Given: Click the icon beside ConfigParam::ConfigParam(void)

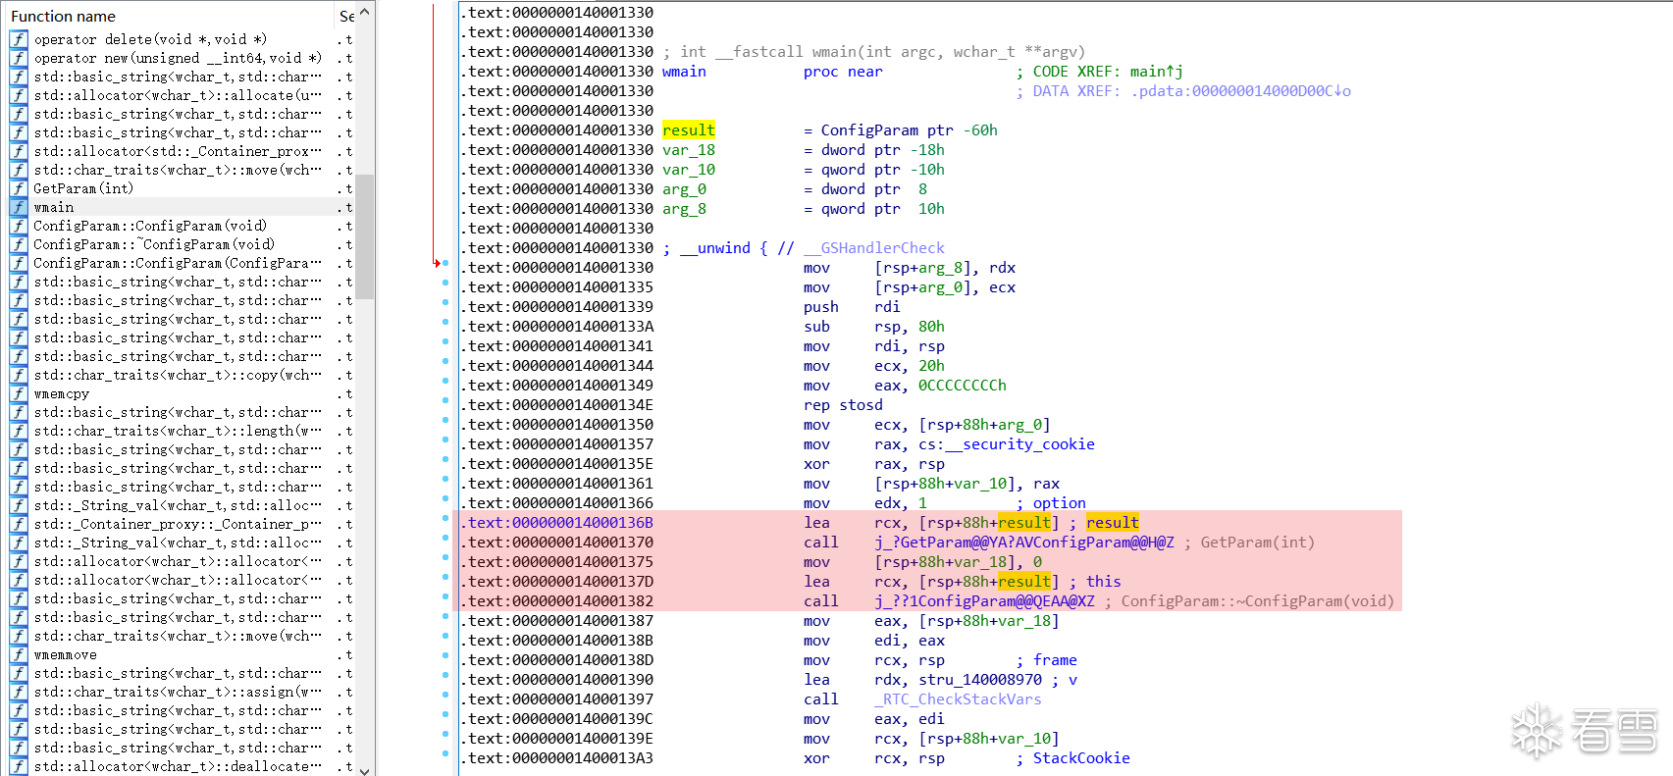Looking at the screenshot, I should tap(19, 226).
